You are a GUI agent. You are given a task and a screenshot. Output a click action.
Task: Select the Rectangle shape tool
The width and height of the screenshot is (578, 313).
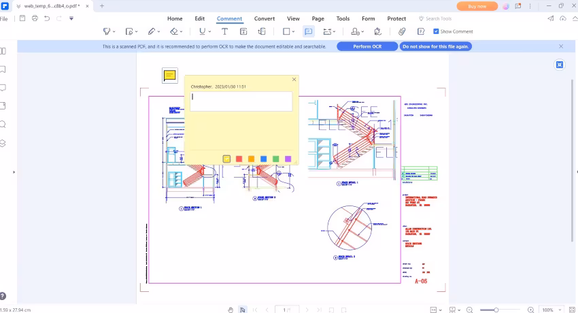tap(286, 32)
